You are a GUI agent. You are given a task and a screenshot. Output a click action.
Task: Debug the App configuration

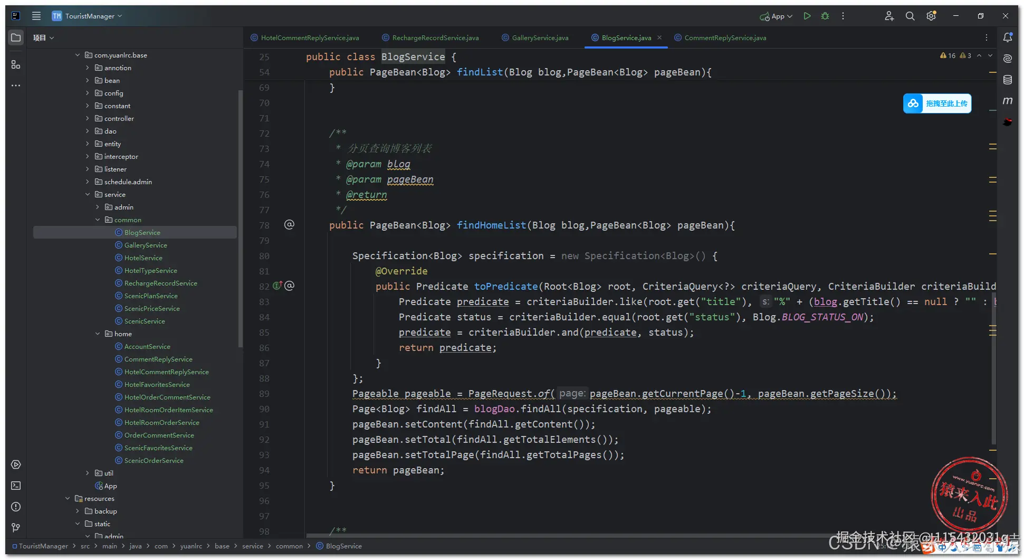[825, 16]
